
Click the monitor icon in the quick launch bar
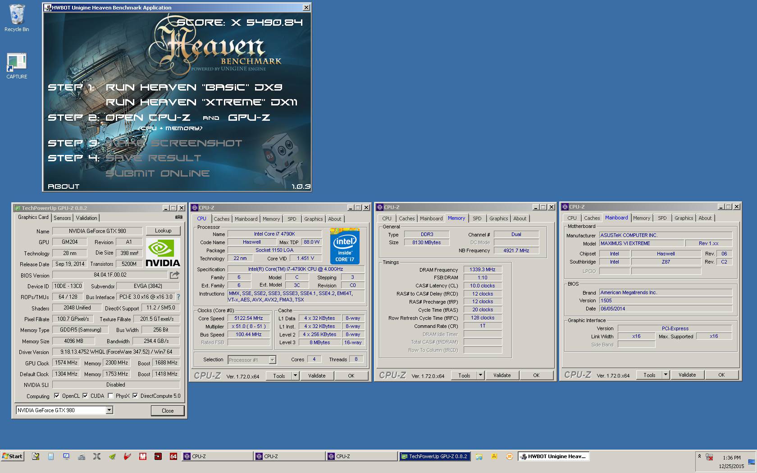(66, 456)
